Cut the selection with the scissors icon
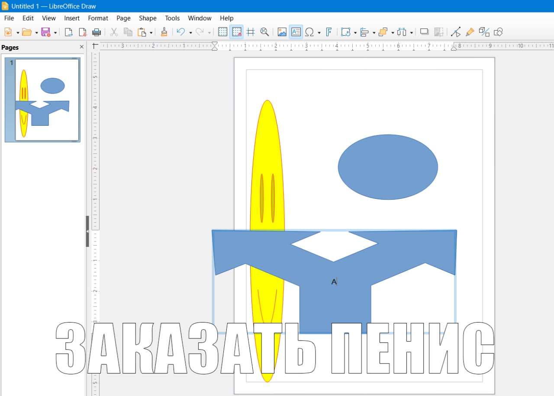554x396 pixels. coord(114,32)
